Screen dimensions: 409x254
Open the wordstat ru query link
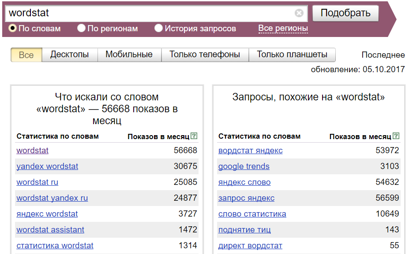tap(38, 182)
